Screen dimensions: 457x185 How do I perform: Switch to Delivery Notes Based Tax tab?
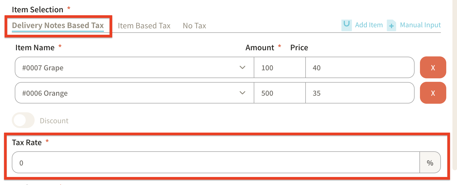point(58,25)
